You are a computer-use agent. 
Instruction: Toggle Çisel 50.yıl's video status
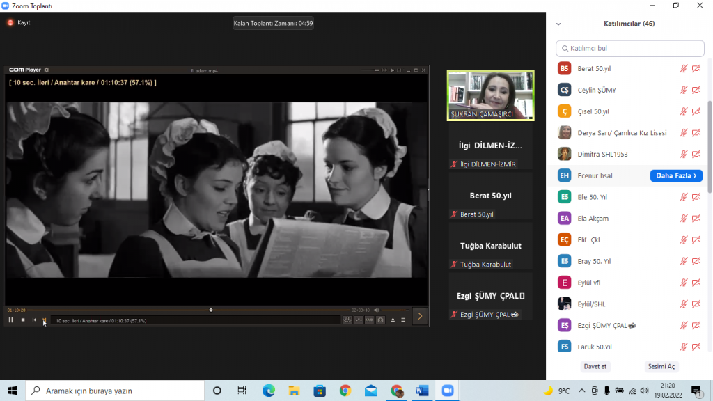[x=696, y=111]
